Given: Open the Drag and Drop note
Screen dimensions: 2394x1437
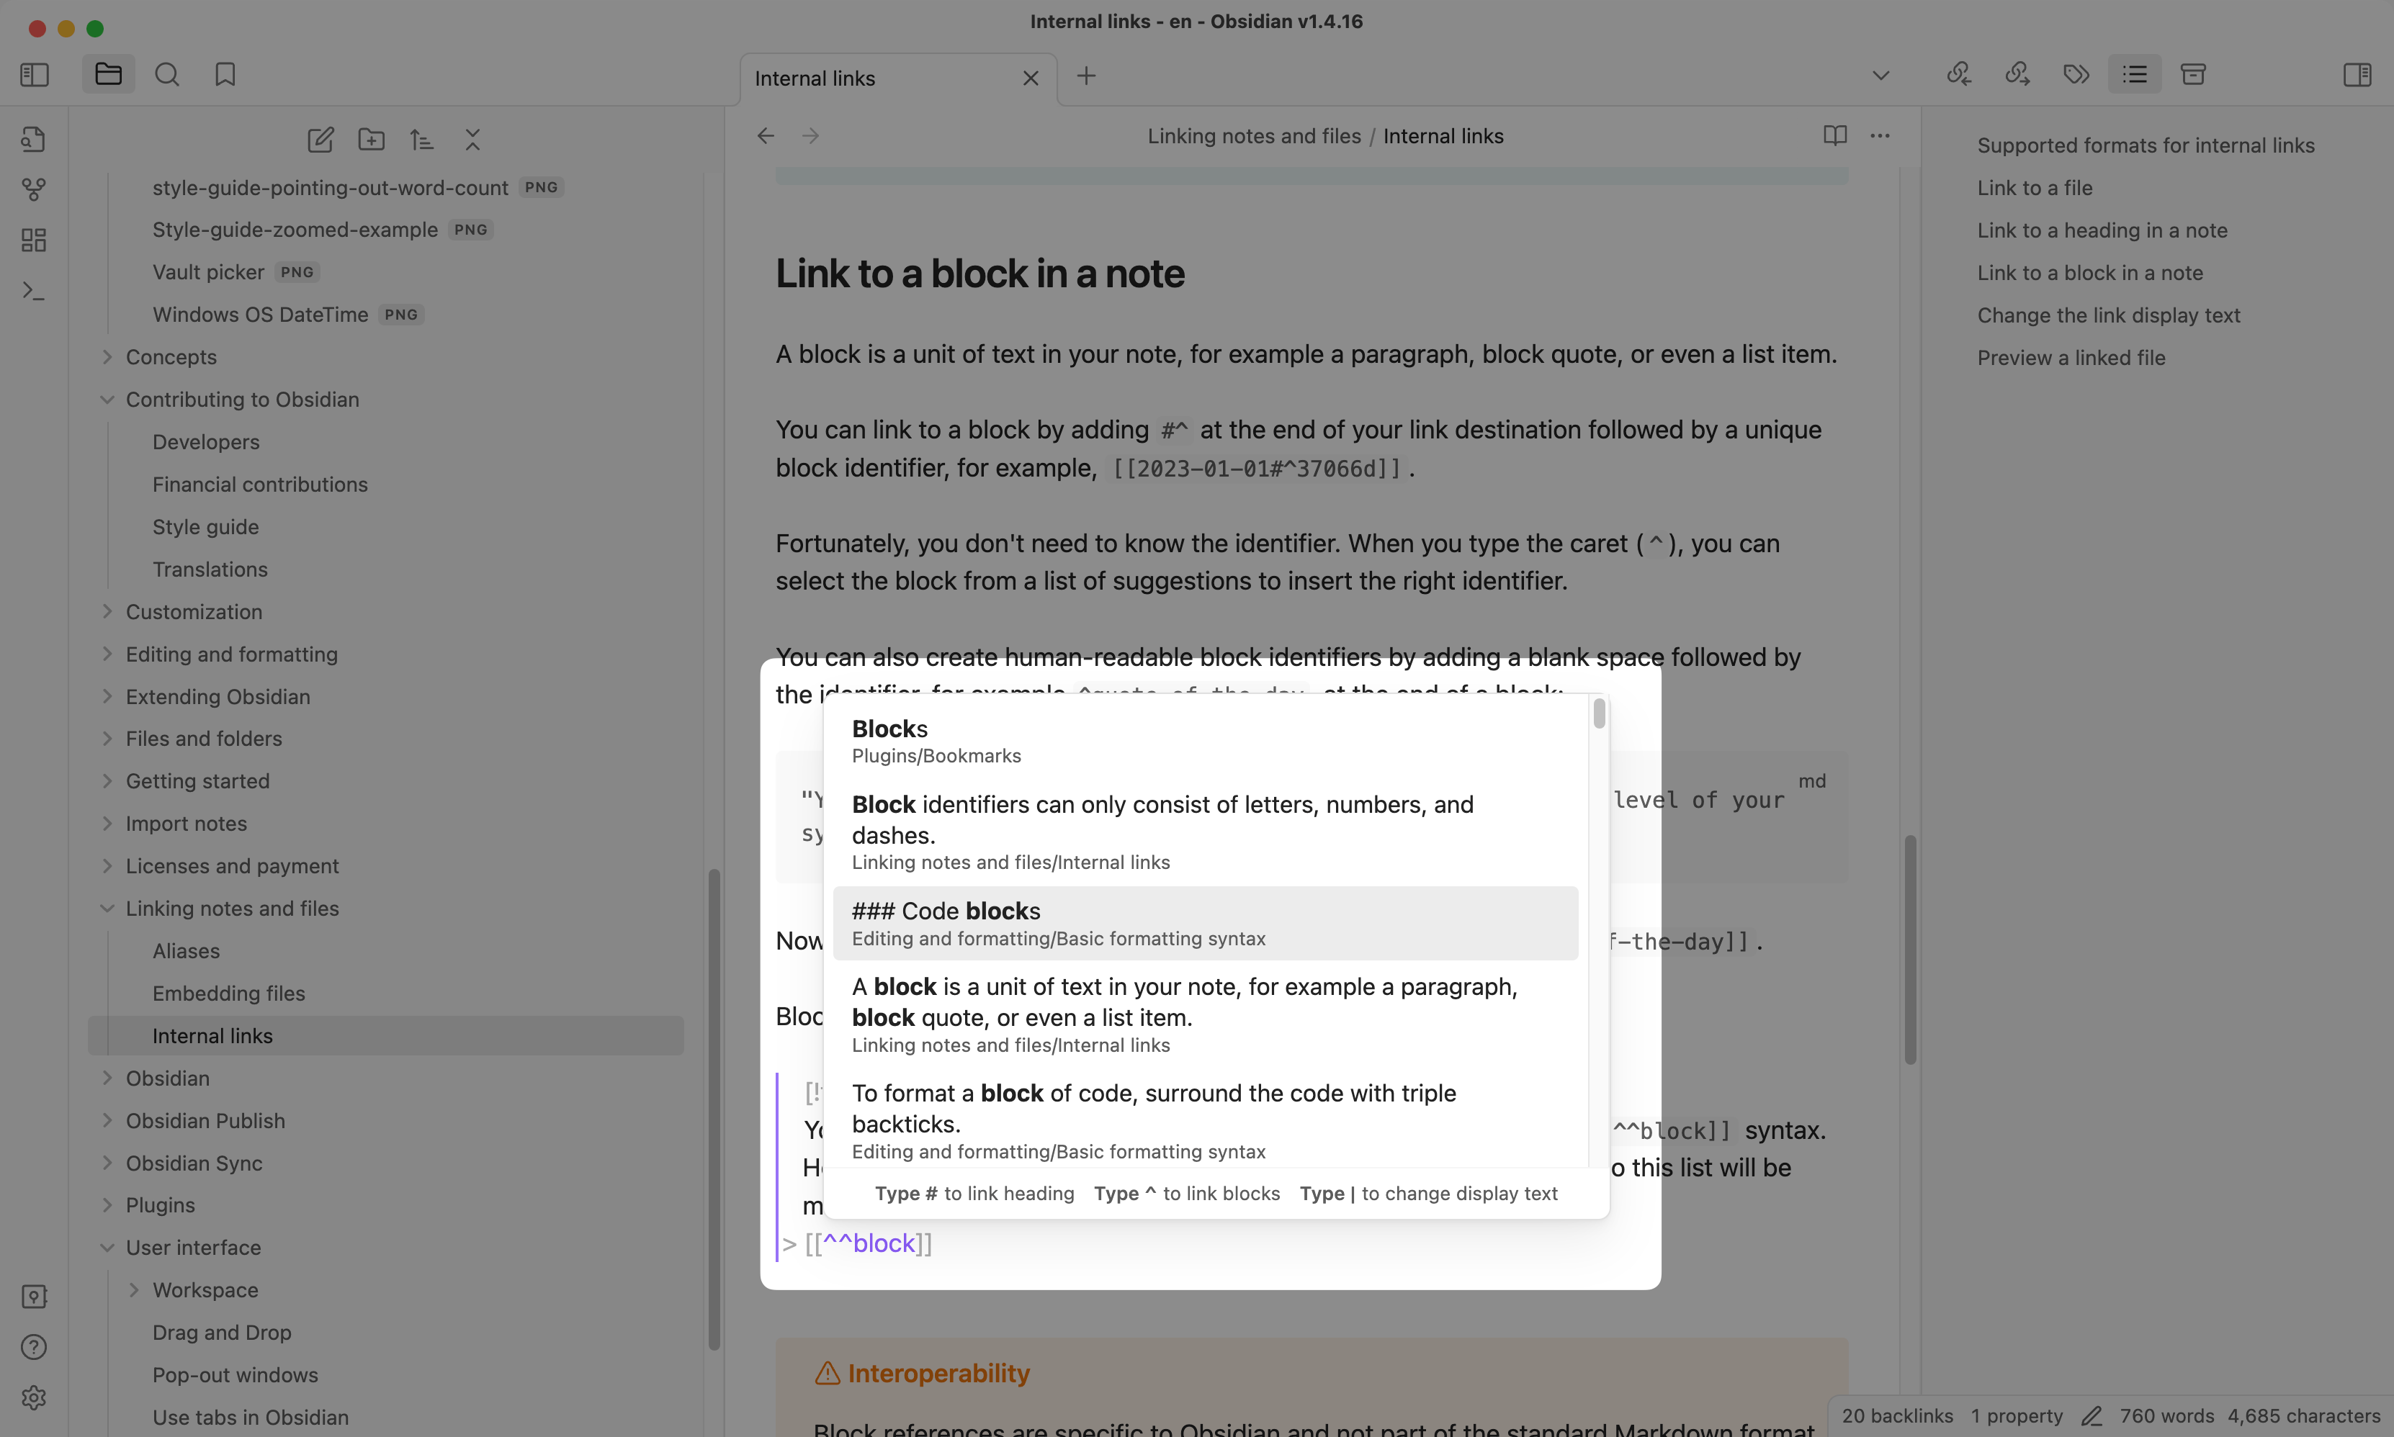Looking at the screenshot, I should point(222,1333).
